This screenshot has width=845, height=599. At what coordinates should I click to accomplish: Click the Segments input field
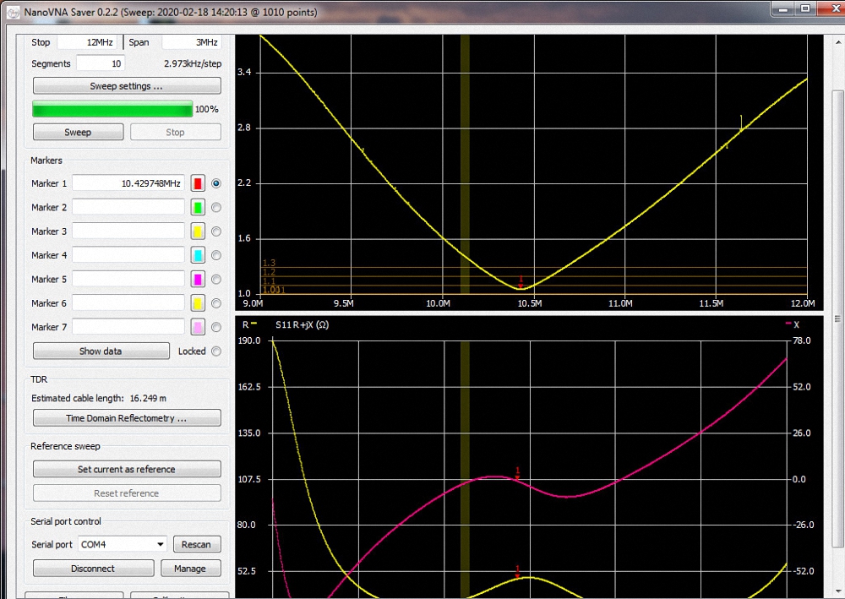101,63
